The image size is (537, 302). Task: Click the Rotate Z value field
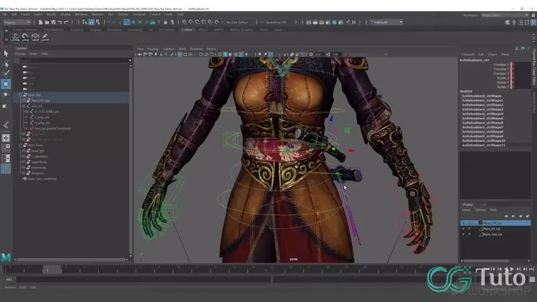tap(521, 87)
